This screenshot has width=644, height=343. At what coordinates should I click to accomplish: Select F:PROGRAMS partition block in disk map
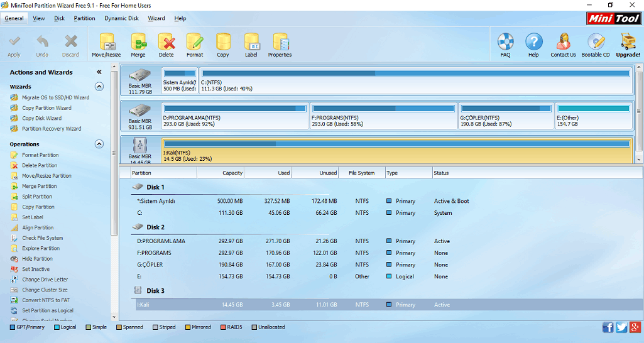click(x=384, y=116)
